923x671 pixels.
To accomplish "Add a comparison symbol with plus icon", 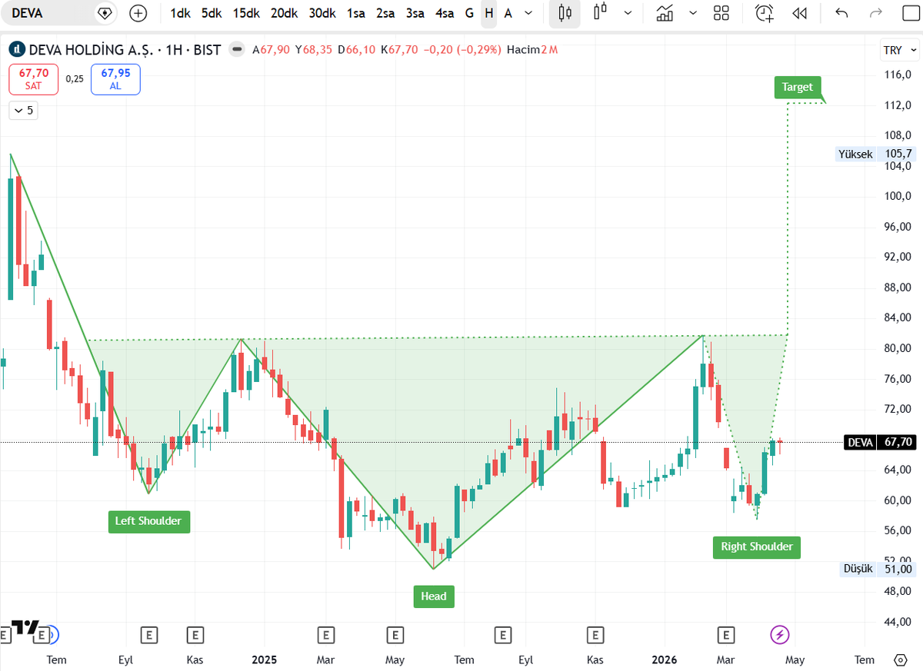I will pos(138,13).
